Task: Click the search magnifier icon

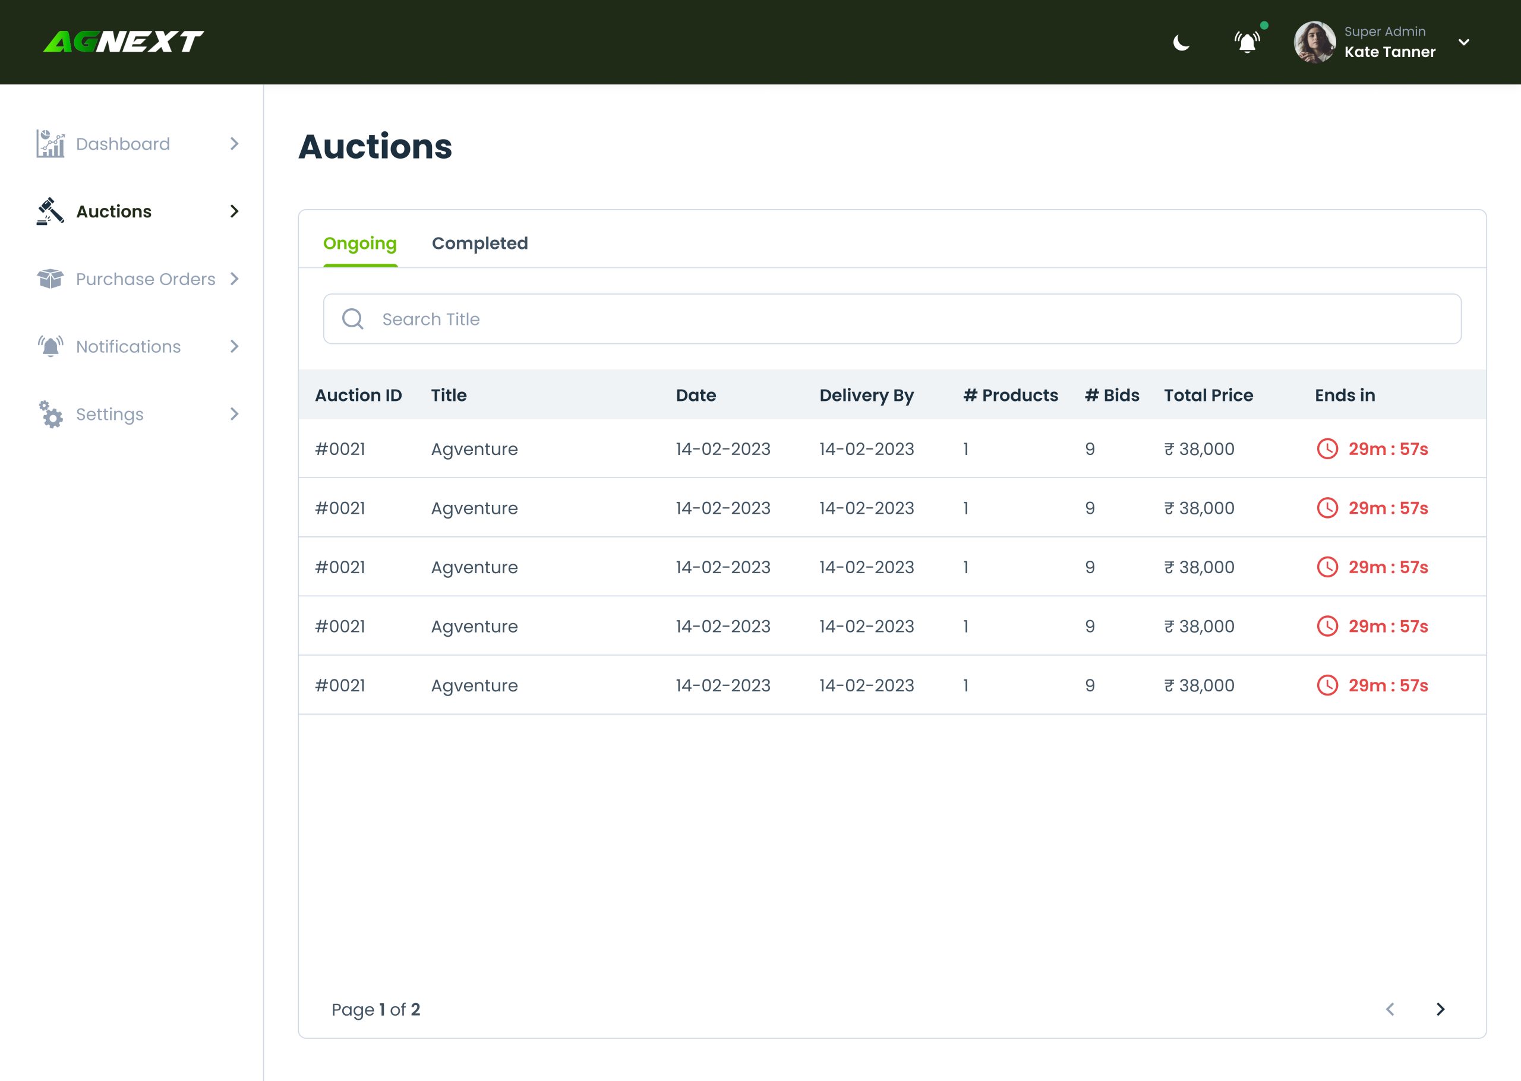Action: click(353, 319)
